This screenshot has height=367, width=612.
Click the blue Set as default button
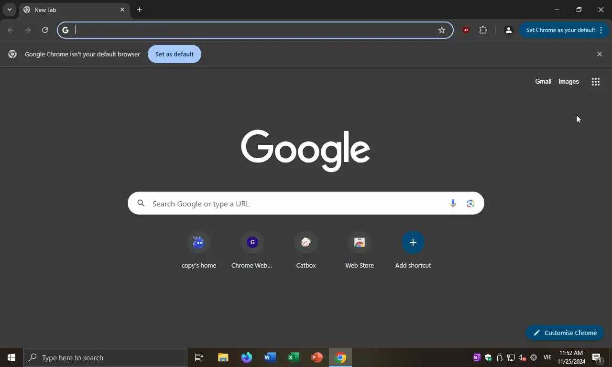point(175,54)
